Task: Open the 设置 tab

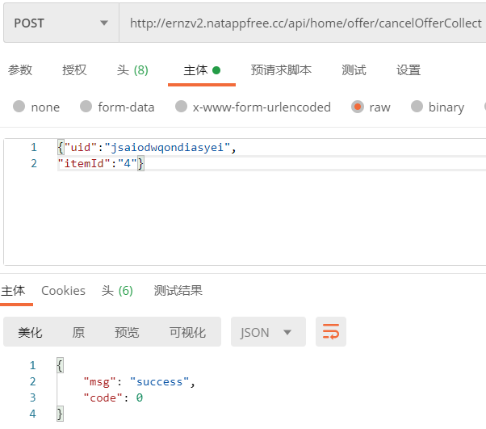Action: click(408, 70)
